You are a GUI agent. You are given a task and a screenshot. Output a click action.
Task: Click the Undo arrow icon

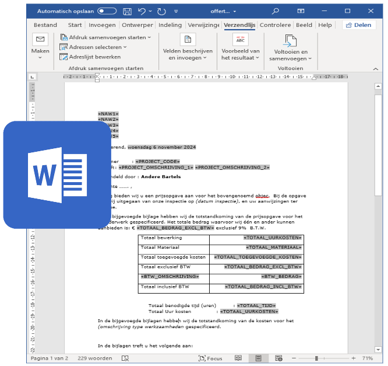142,11
